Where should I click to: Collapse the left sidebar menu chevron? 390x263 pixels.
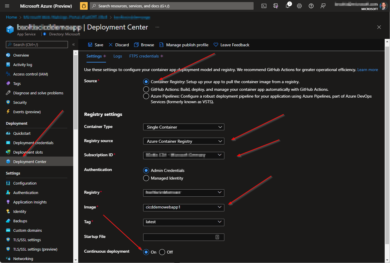click(74, 45)
